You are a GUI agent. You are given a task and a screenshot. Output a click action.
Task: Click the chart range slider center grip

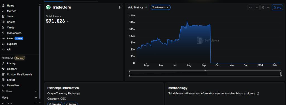click(x=205, y=70)
